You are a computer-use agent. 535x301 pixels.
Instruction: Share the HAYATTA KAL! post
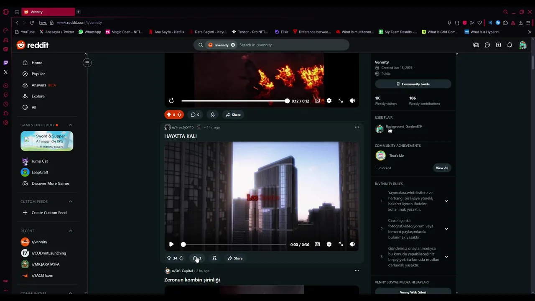tap(235, 258)
